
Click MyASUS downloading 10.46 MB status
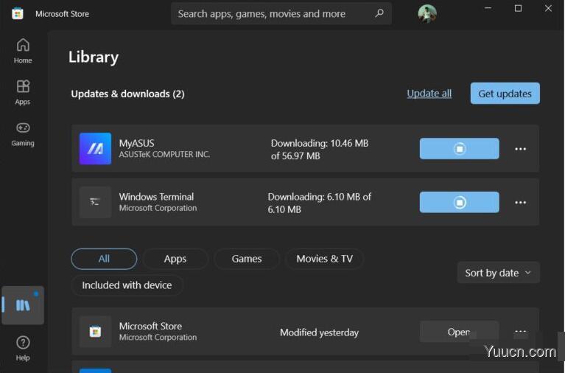(320, 150)
